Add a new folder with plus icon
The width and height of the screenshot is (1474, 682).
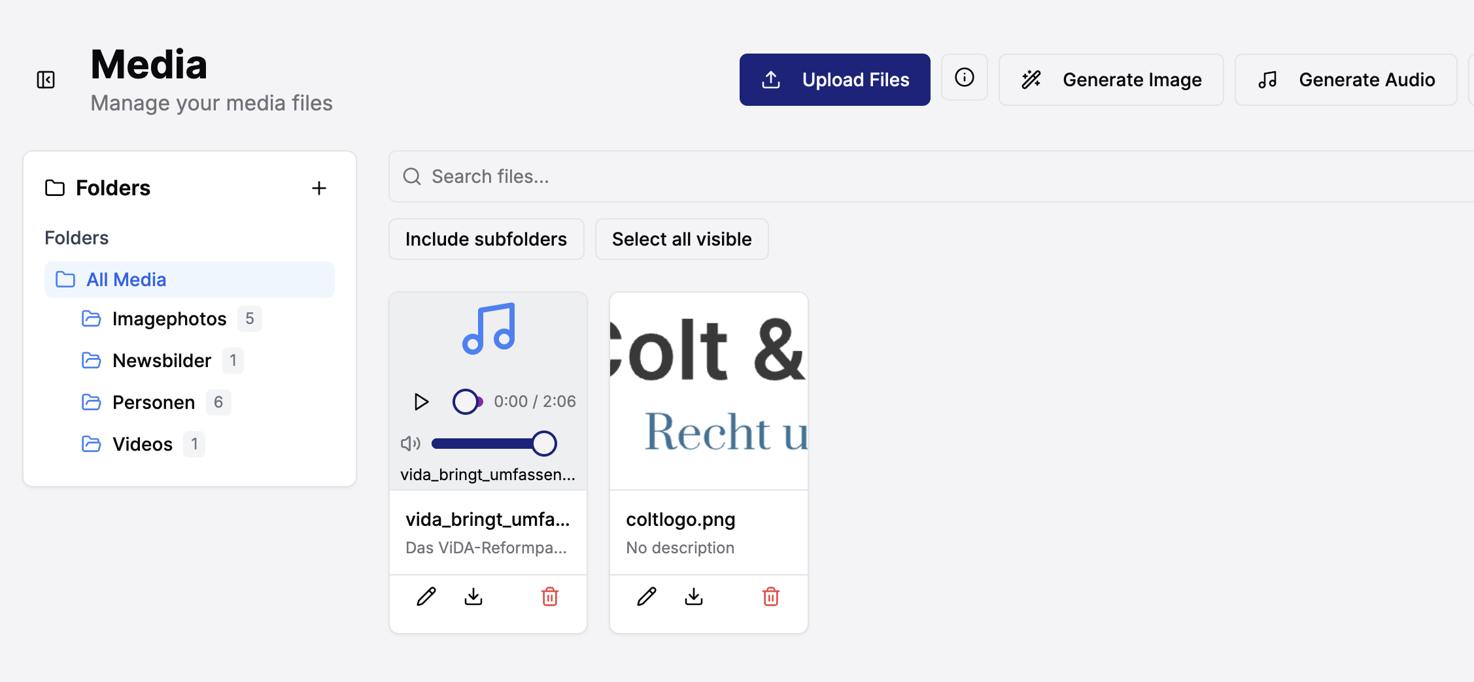click(x=318, y=188)
